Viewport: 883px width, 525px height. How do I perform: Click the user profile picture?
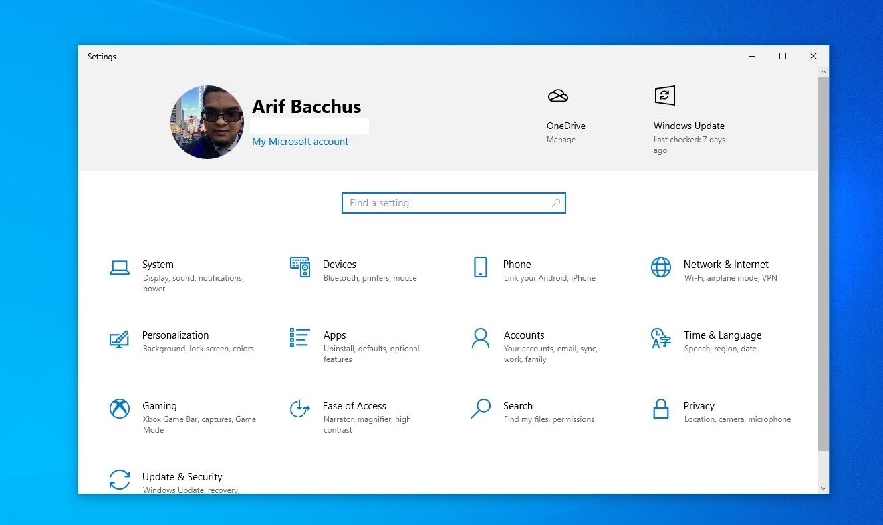pos(207,122)
